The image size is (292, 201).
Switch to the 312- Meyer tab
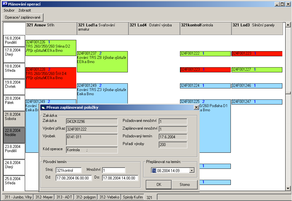click(x=44, y=197)
